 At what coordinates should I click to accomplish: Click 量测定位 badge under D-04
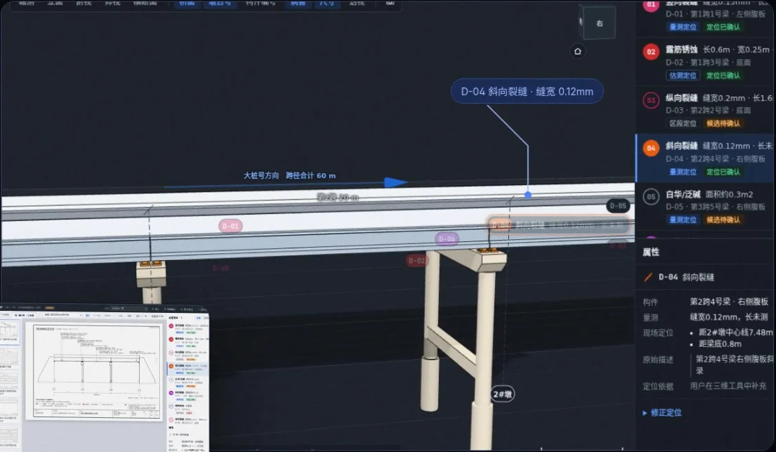pos(683,172)
